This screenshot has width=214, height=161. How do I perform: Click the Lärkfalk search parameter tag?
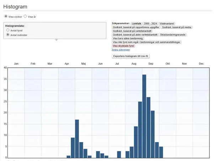pyautogui.click(x=136, y=23)
